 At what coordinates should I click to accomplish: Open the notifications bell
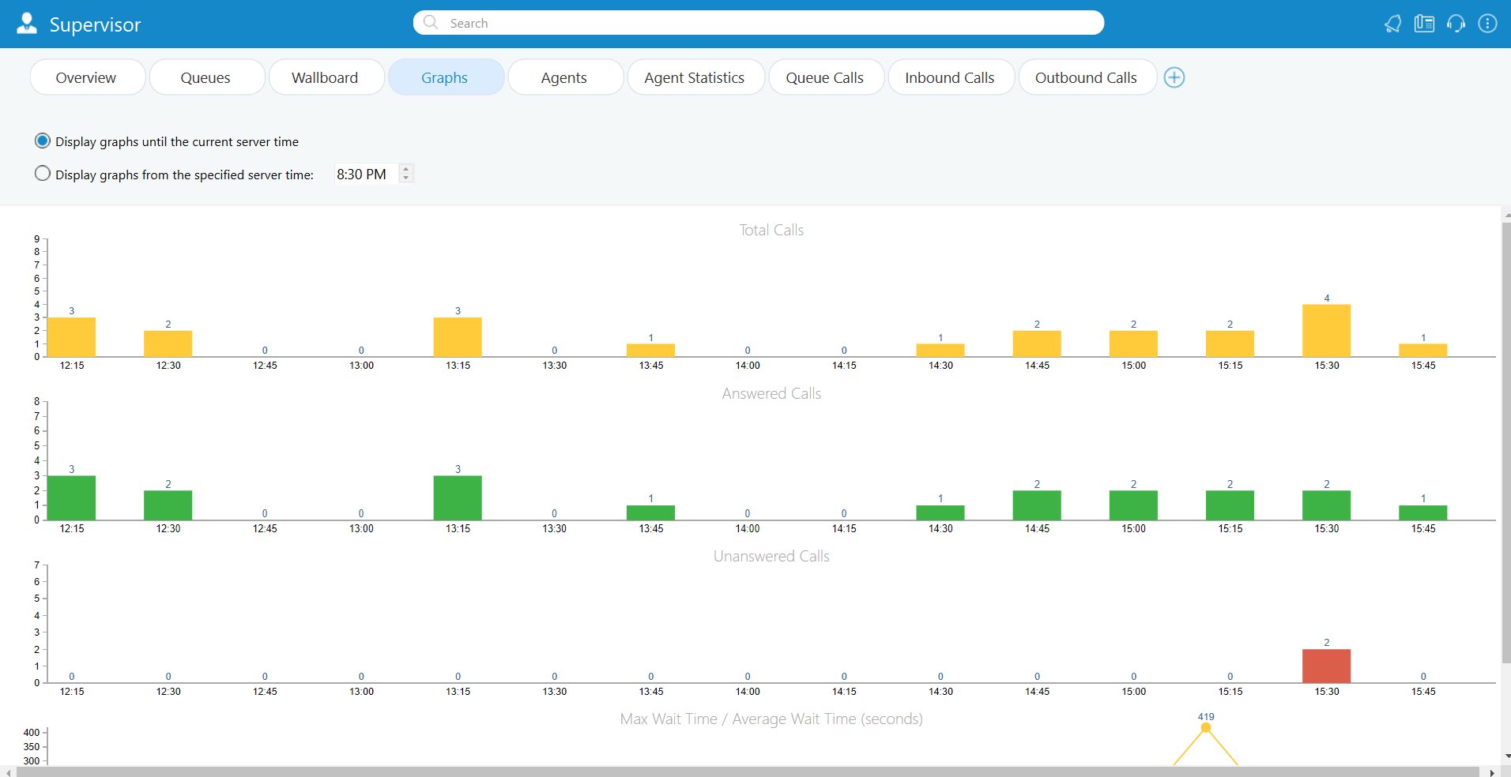click(x=1392, y=24)
